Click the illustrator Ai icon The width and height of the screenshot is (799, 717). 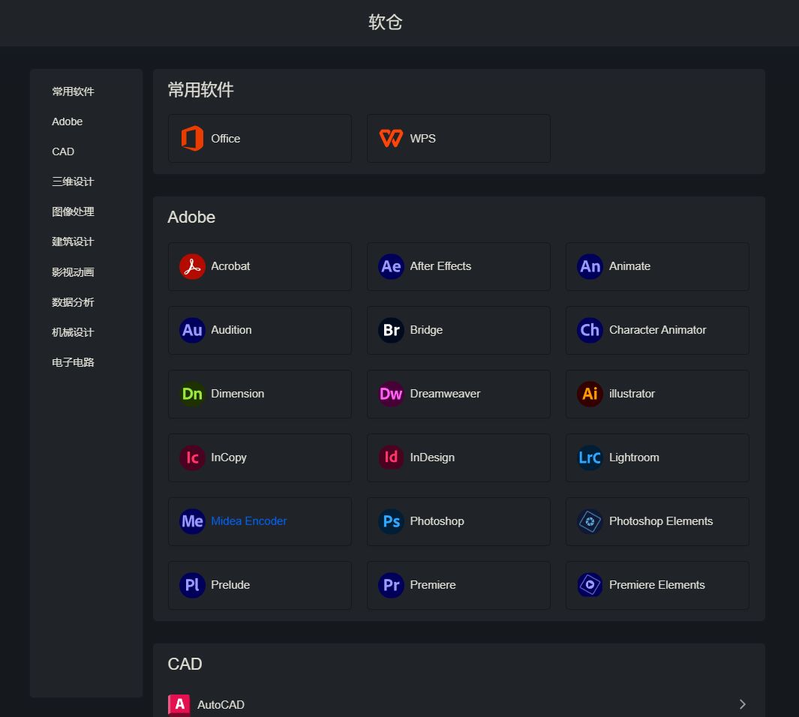tap(590, 394)
